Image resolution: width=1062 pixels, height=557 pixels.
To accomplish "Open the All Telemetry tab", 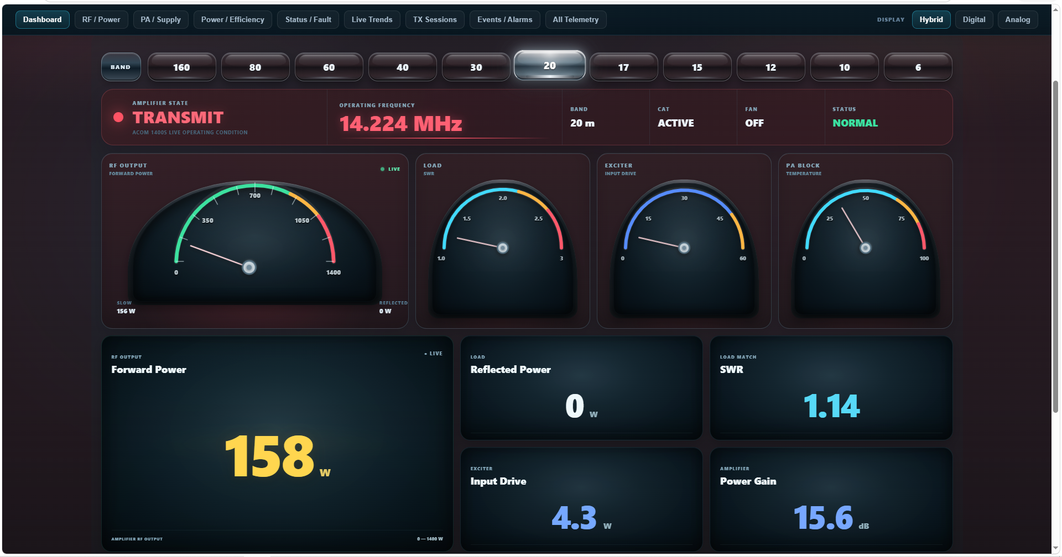I will 575,19.
